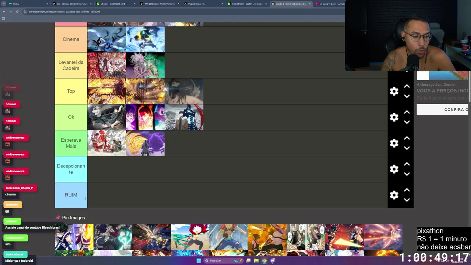Open settings gear for the Top tier
The height and width of the screenshot is (265, 471).
coord(394,91)
